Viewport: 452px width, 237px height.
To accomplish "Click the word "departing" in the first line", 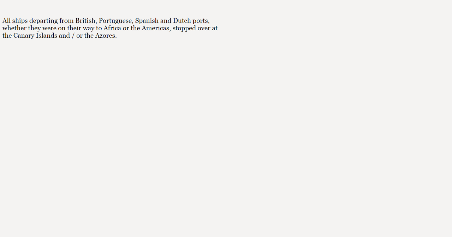I will pyautogui.click(x=43, y=21).
